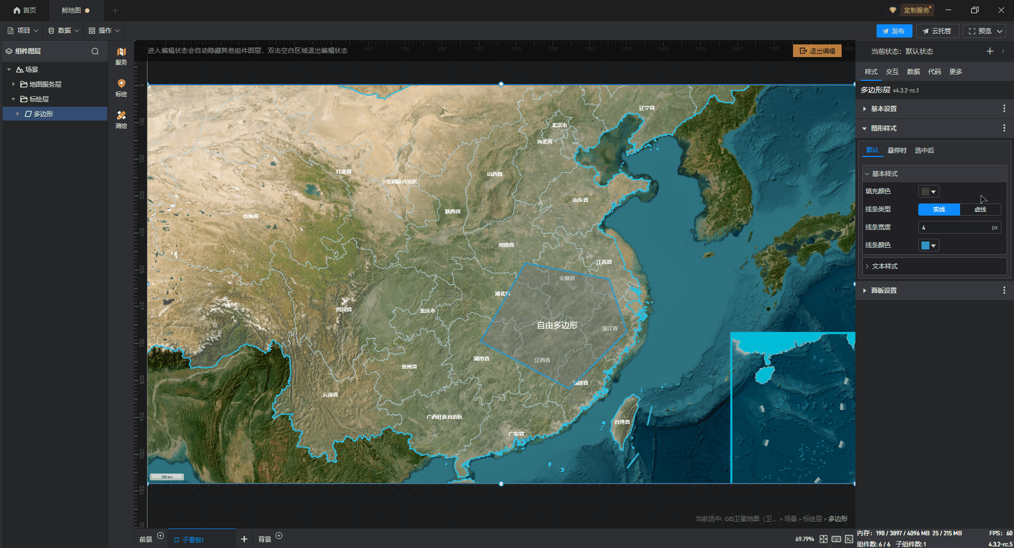
Task: Click the circle-plus icon beside 前景
Action: click(x=160, y=536)
